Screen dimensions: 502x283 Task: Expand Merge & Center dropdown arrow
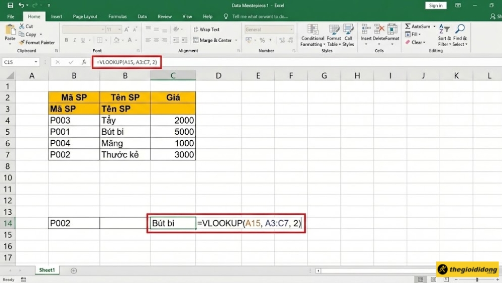(236, 40)
